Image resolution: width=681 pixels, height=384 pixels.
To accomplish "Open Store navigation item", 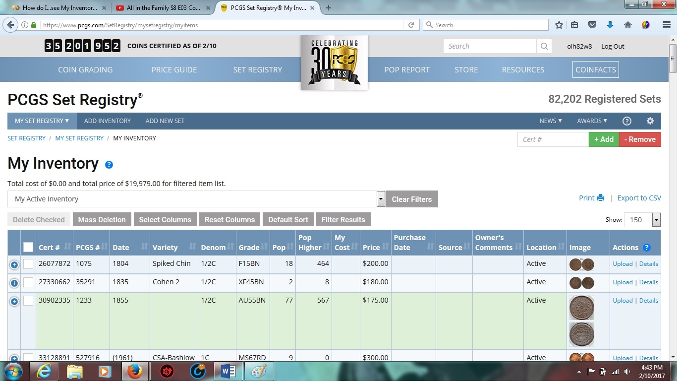I will (466, 69).
